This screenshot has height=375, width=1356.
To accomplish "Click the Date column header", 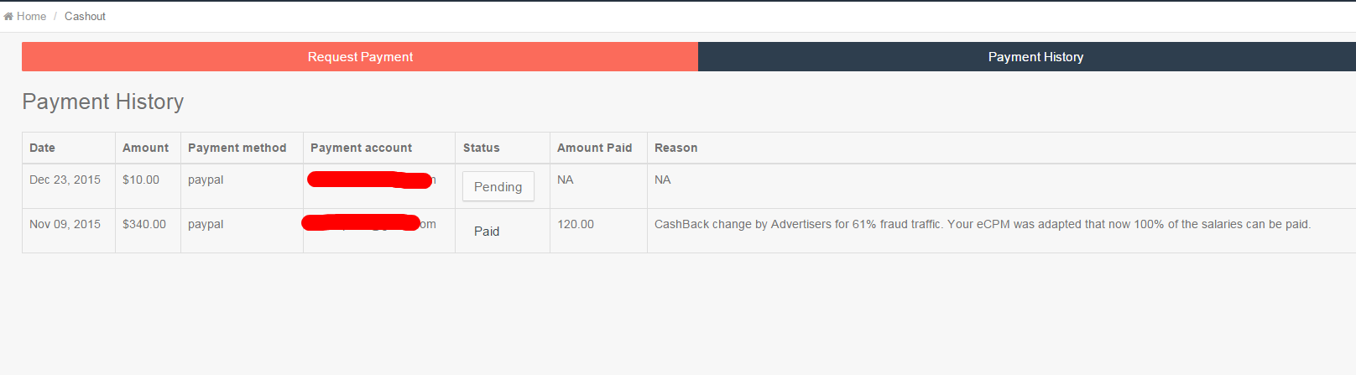I will tap(42, 148).
